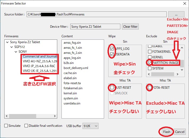
Task: Select b2b.sin in Content list
Action: (x=69, y=63)
